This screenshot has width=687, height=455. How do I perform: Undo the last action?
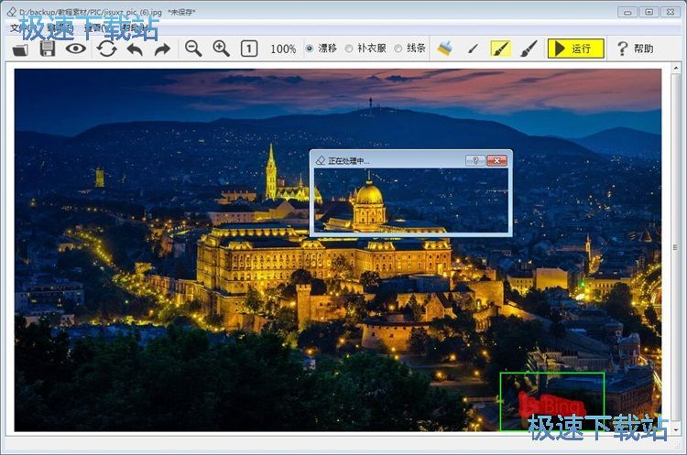point(135,49)
